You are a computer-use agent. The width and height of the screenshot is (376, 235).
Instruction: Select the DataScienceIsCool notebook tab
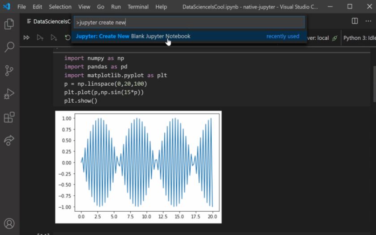tap(49, 21)
